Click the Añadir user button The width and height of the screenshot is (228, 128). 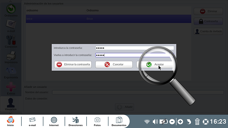coord(125,107)
